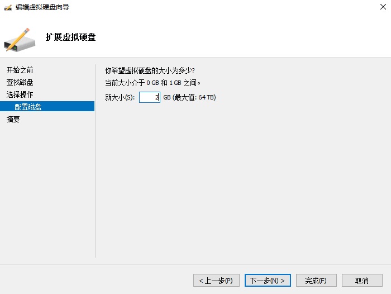Click the 编辑虚拟硬盘向导 title text
The height and width of the screenshot is (294, 391).
(x=42, y=7)
